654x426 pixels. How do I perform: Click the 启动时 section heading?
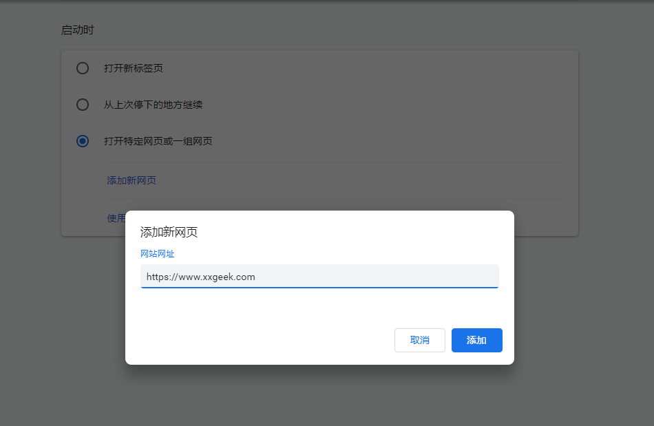pos(77,30)
